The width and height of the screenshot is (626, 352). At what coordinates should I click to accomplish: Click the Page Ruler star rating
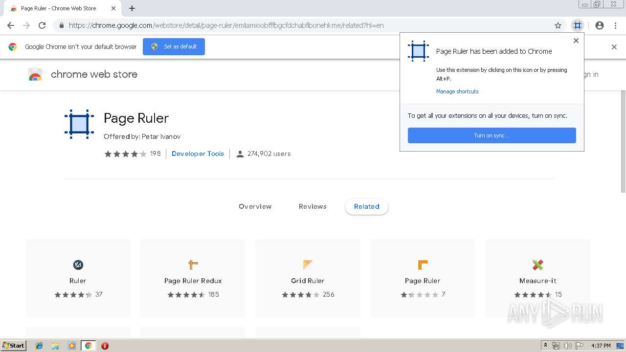125,154
